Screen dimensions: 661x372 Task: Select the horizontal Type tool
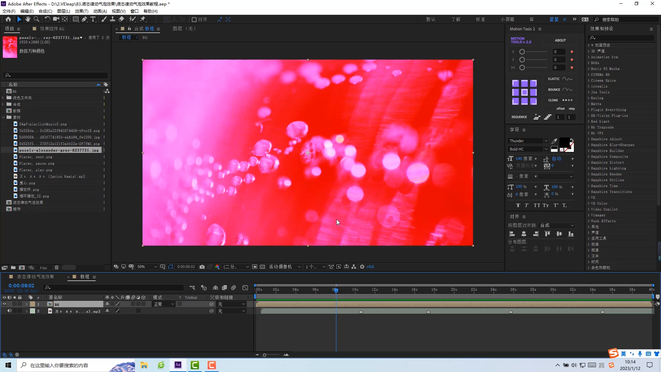coord(93,19)
